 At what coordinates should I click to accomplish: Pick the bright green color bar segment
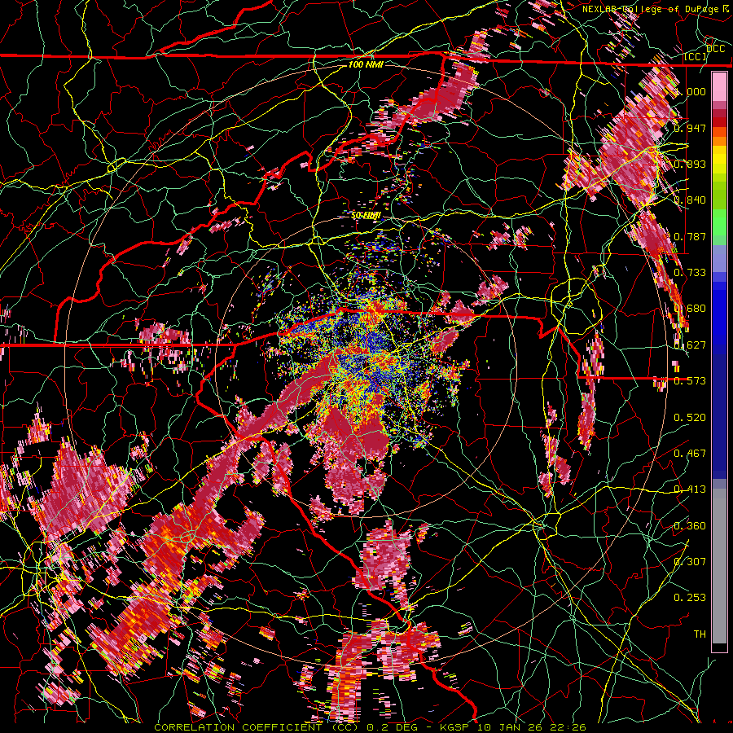(x=719, y=222)
